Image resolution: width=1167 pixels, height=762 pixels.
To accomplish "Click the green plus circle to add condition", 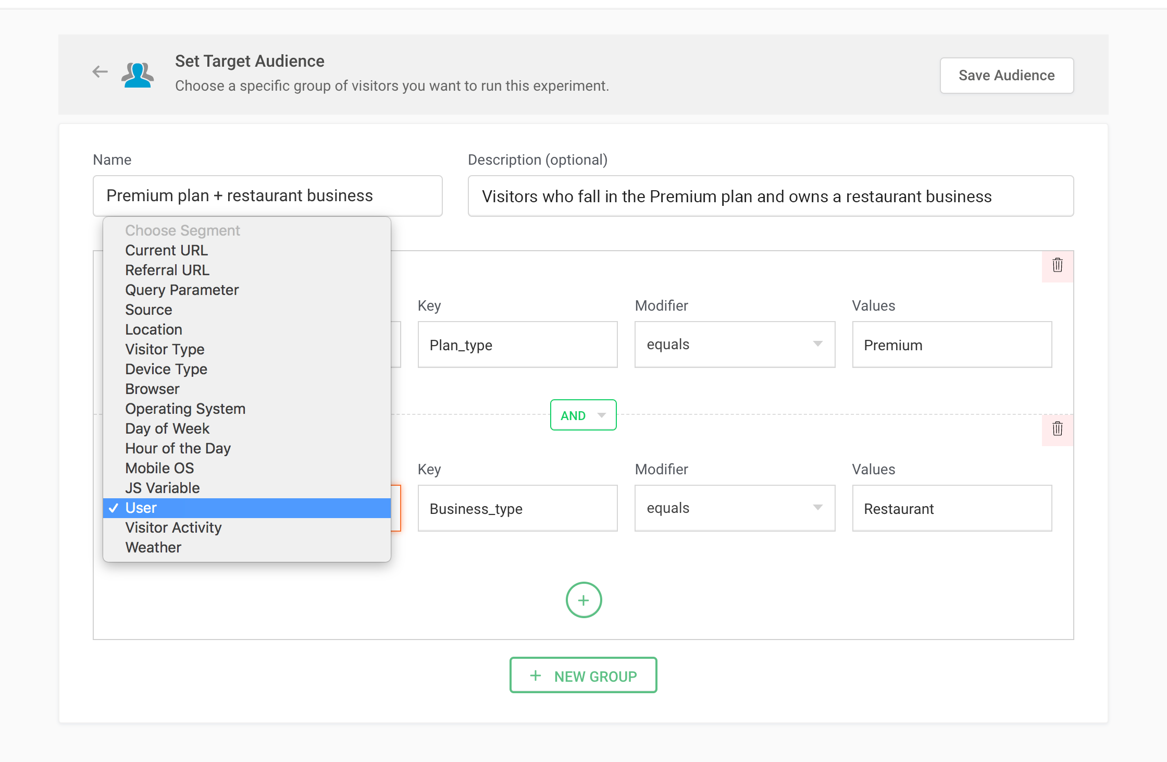I will click(x=583, y=600).
